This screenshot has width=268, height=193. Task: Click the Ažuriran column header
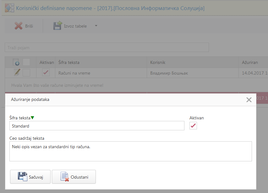coord(250,62)
